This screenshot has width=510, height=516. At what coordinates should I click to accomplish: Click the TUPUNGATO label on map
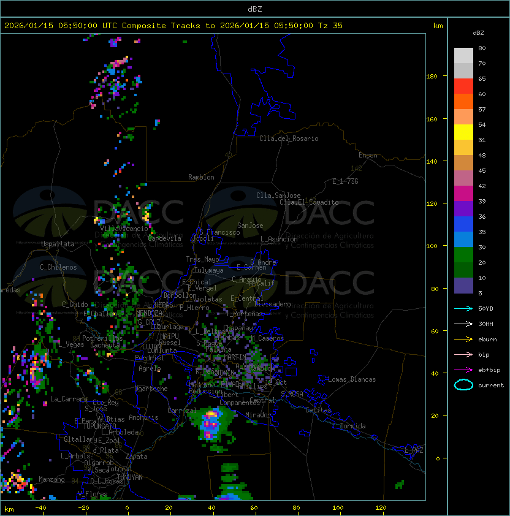tap(99, 426)
